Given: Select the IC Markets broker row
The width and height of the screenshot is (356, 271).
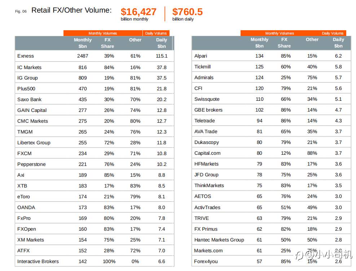Looking at the screenshot, I should [95, 67].
